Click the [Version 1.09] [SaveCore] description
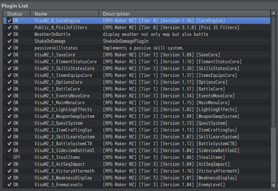Screen dimensions: 278x191 tap(161, 55)
